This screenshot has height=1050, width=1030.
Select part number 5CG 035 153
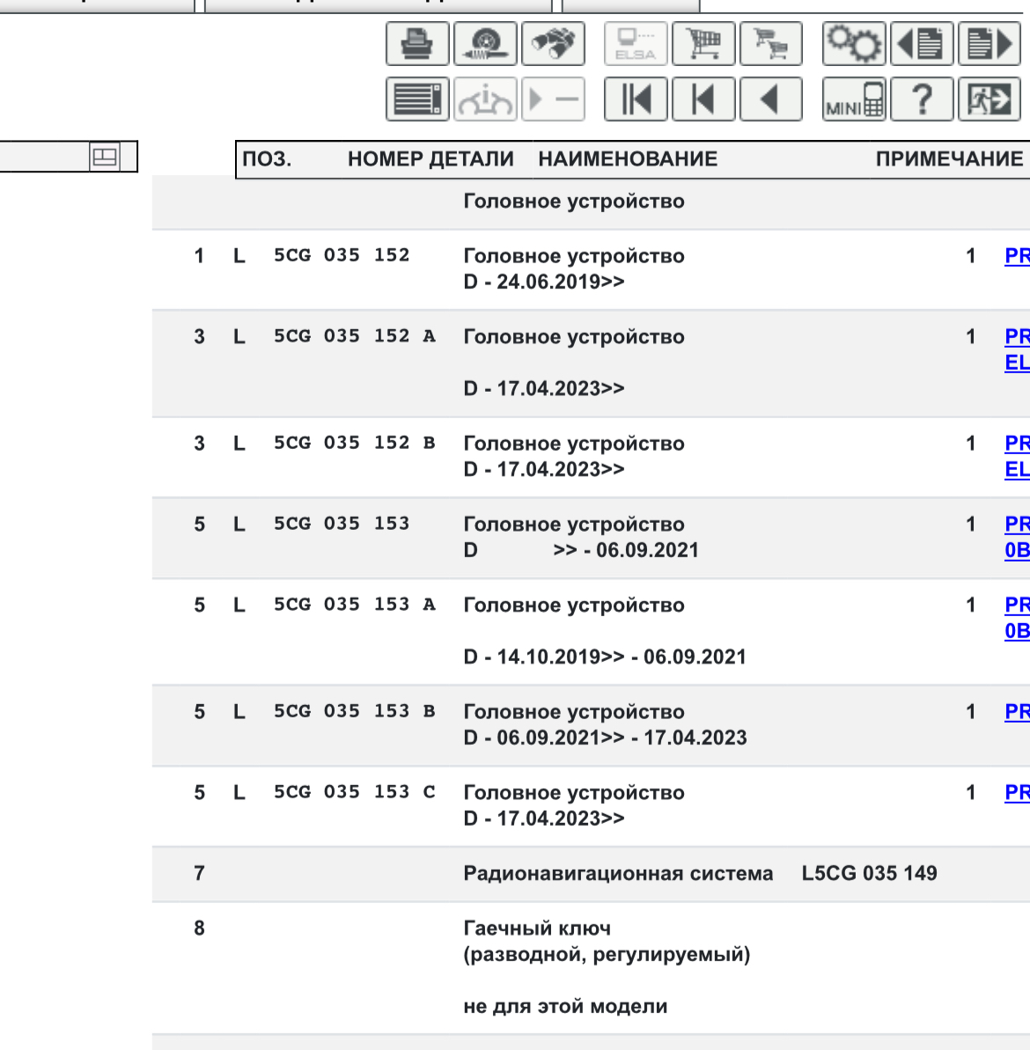coord(342,523)
